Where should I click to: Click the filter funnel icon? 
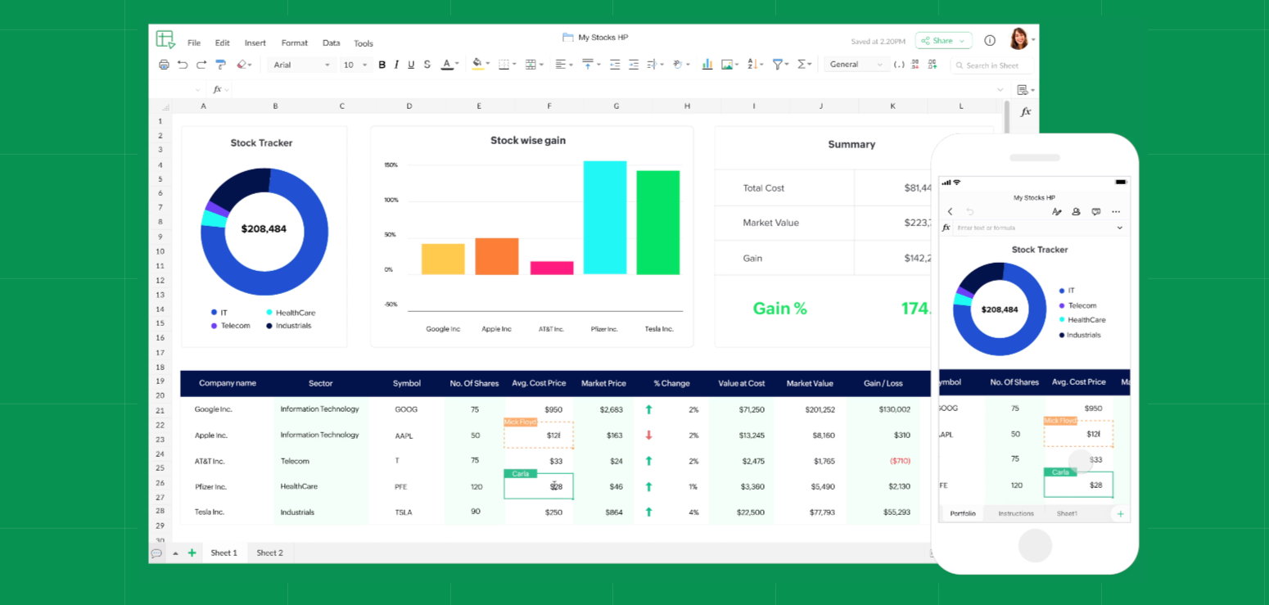(x=778, y=65)
